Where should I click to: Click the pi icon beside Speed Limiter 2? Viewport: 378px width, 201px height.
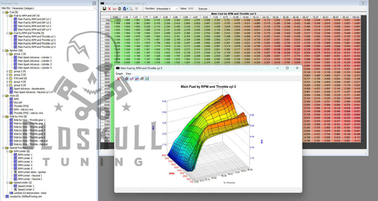click(x=15, y=190)
